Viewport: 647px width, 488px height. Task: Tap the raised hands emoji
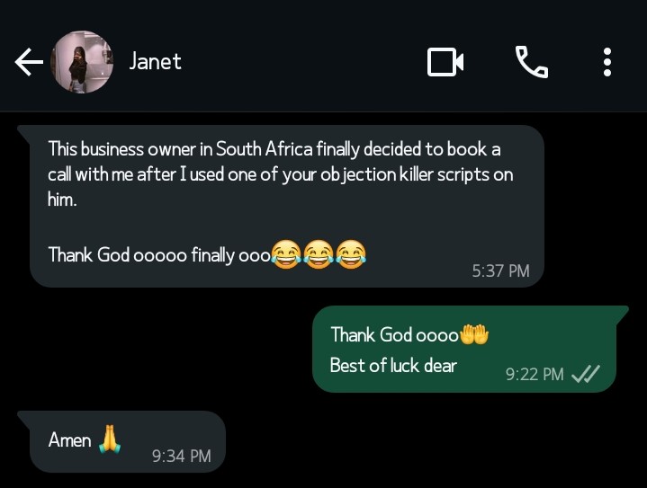(x=473, y=334)
